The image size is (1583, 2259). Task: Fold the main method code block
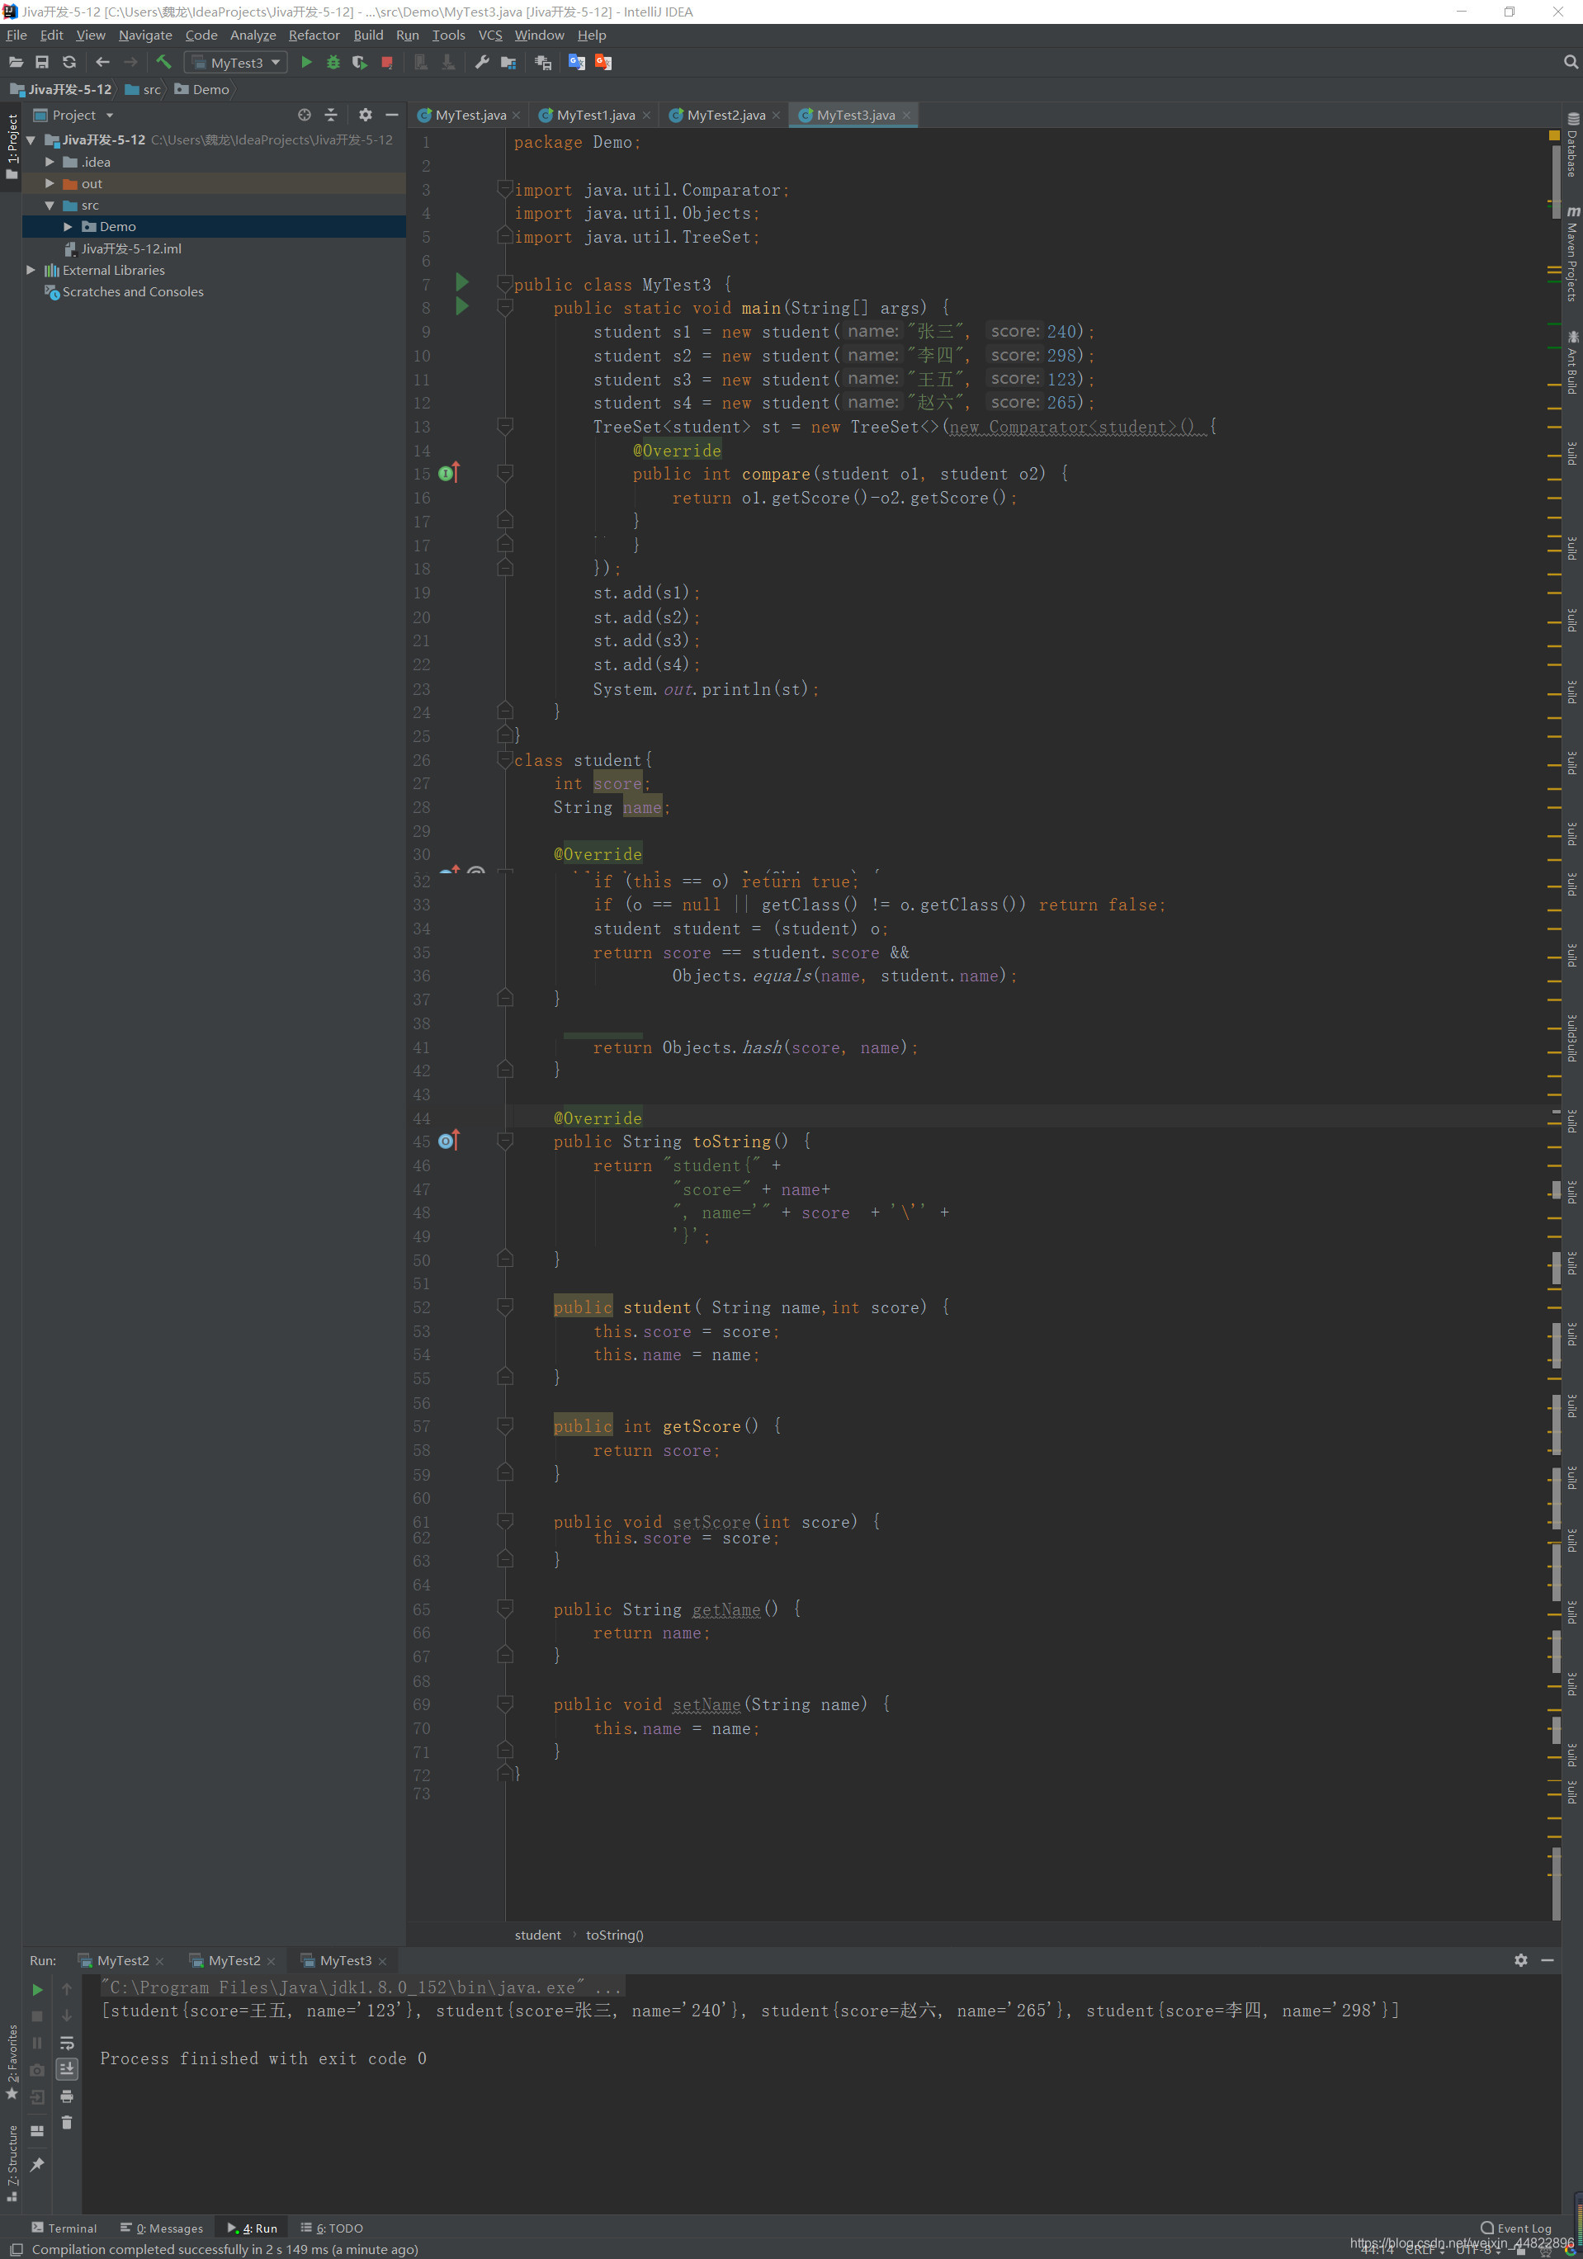pyautogui.click(x=506, y=308)
